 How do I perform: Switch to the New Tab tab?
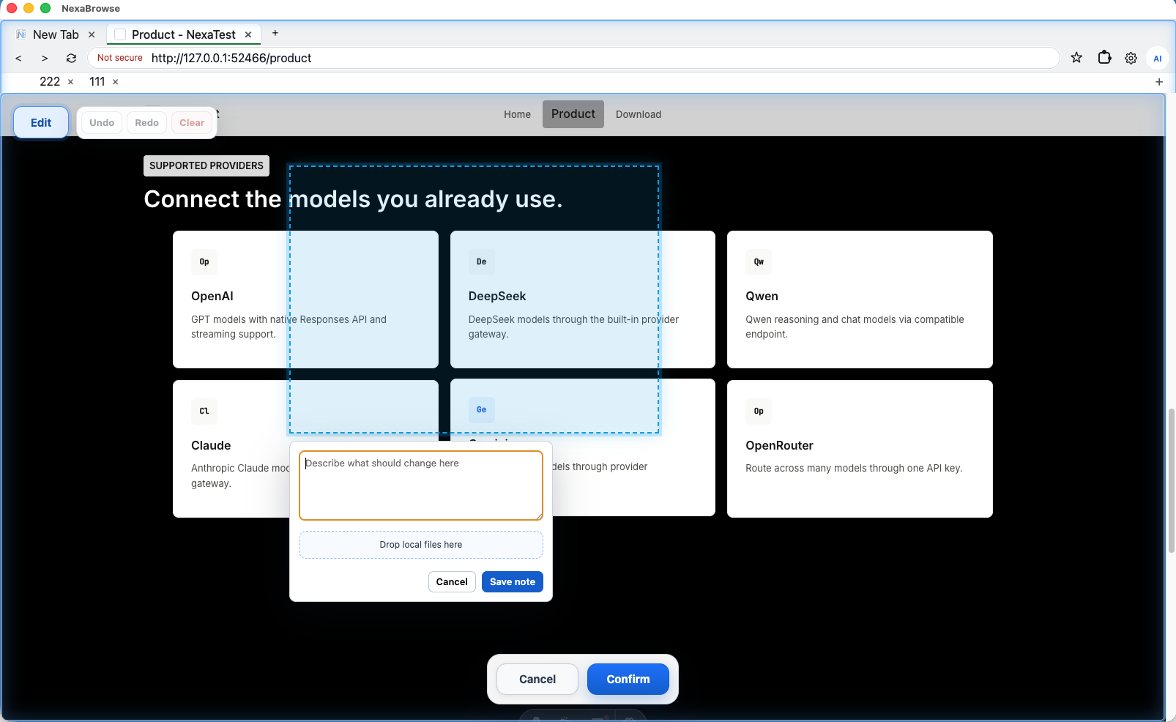click(x=56, y=34)
